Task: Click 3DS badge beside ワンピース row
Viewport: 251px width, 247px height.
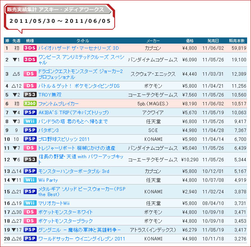Action: [x=30, y=59]
